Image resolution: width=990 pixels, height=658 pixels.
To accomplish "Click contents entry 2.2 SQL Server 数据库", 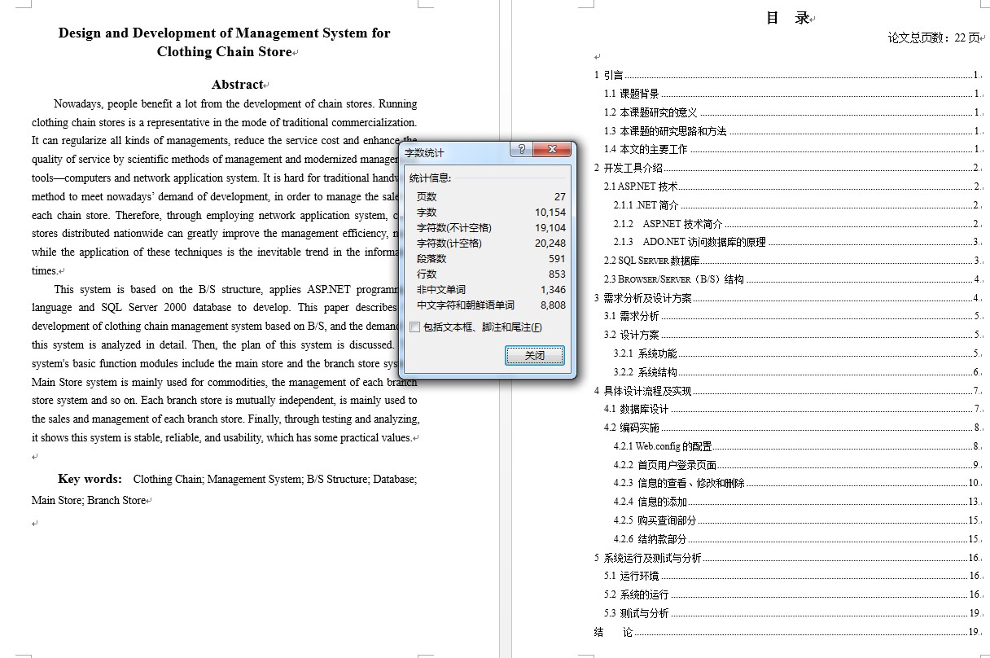I will [791, 261].
